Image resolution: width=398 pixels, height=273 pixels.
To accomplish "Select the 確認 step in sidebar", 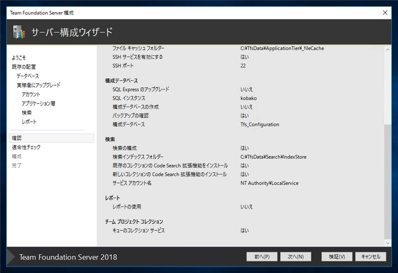I will [x=51, y=138].
